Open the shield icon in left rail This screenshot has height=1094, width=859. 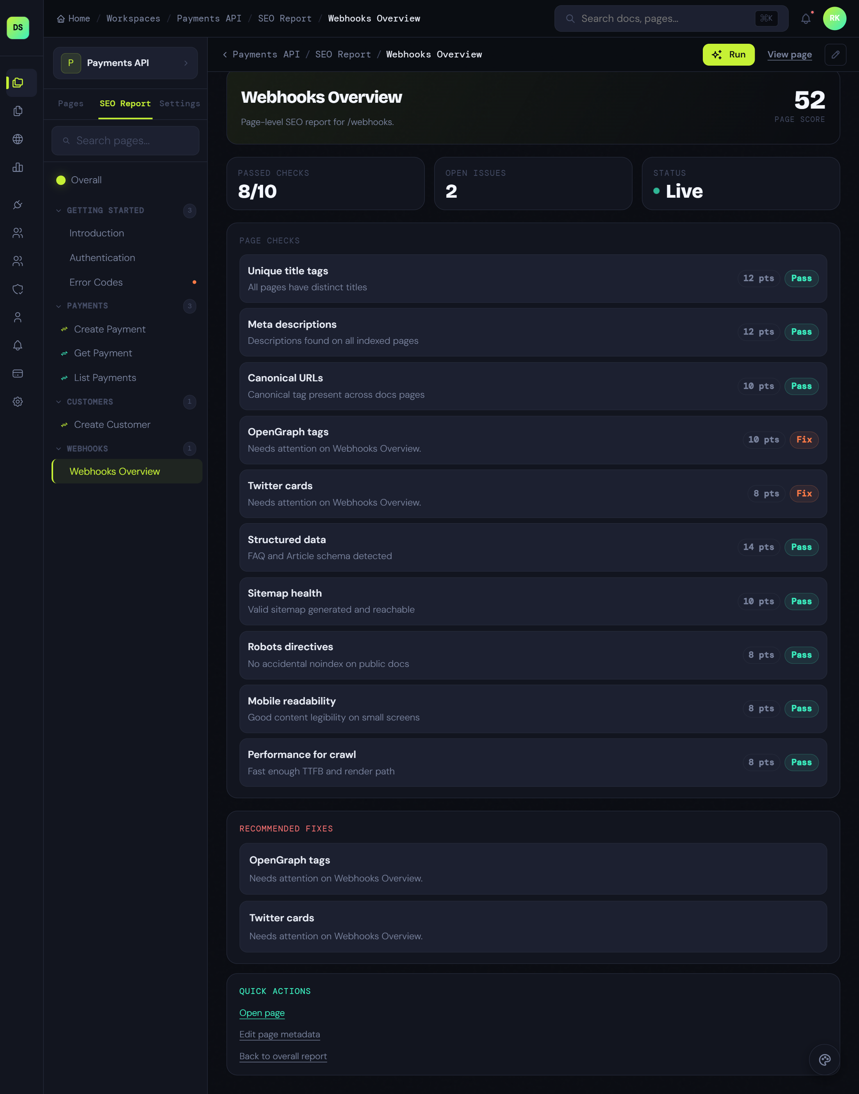18,289
